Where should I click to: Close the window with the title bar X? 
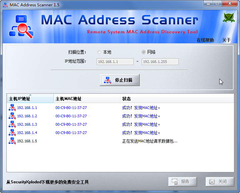pos(230,4)
